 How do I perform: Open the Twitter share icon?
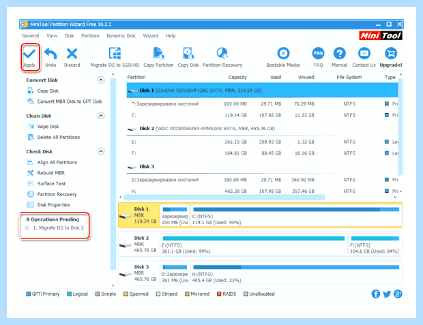tap(387, 294)
